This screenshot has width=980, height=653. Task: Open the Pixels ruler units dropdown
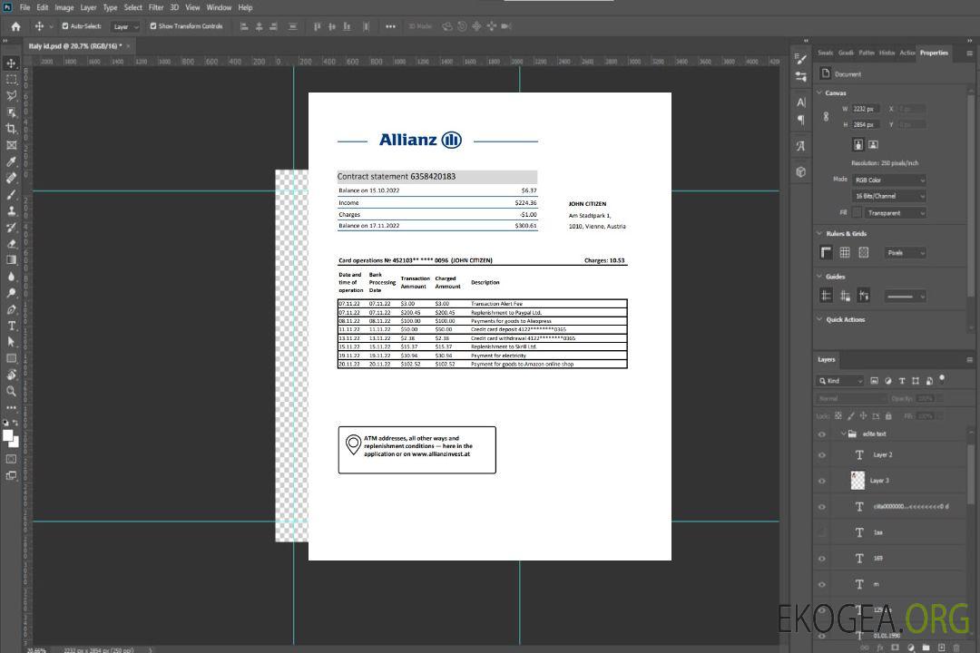[905, 253]
